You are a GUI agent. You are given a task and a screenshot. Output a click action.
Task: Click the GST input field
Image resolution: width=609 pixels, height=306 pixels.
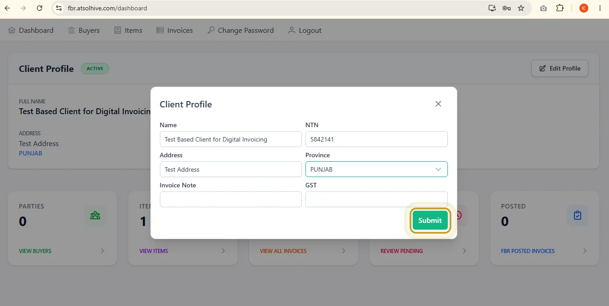(376, 200)
